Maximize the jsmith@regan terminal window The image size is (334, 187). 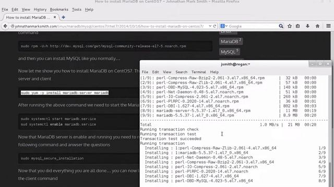pyautogui.click(x=320, y=64)
